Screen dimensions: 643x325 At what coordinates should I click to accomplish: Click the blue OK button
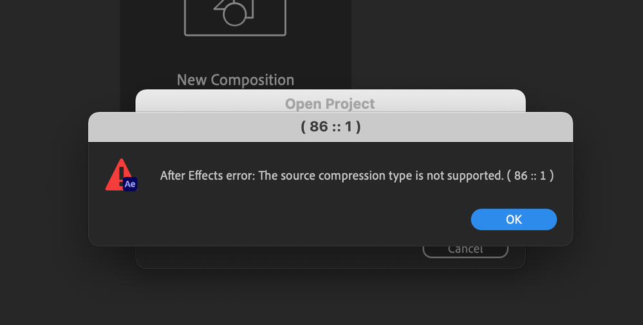coord(514,219)
